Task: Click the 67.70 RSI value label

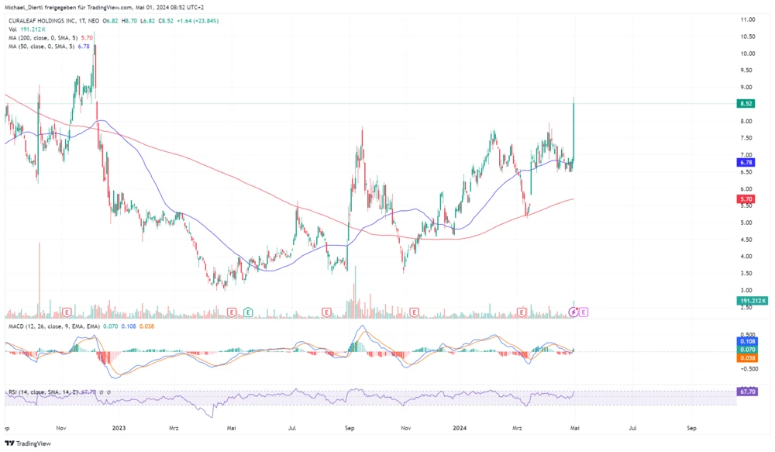Action: point(745,392)
